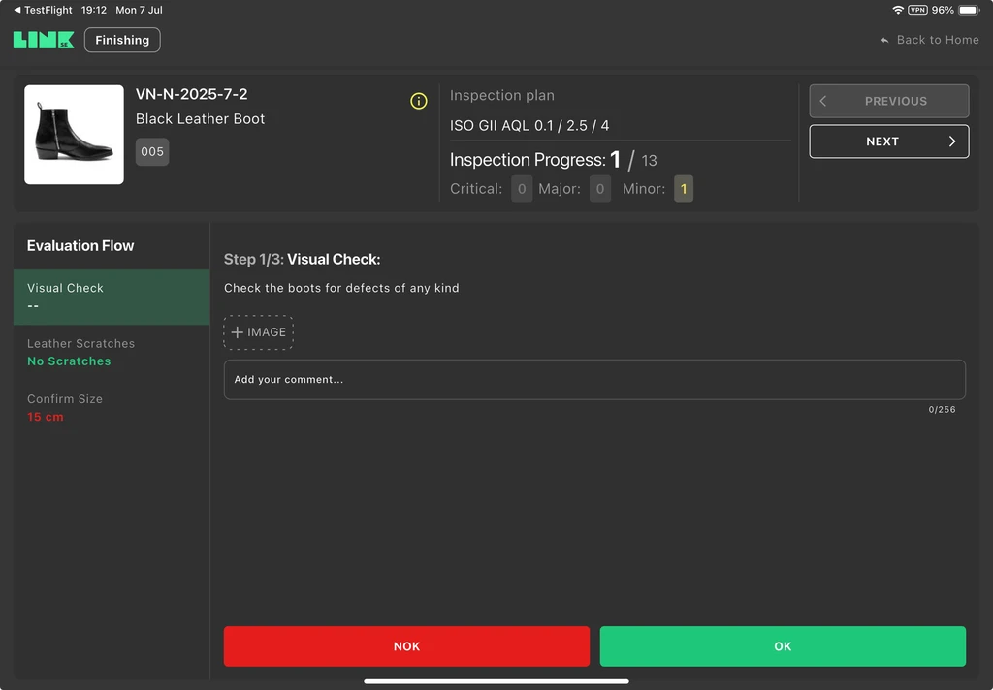Go to the PREVIOUS item
993x690 pixels.
click(x=888, y=101)
